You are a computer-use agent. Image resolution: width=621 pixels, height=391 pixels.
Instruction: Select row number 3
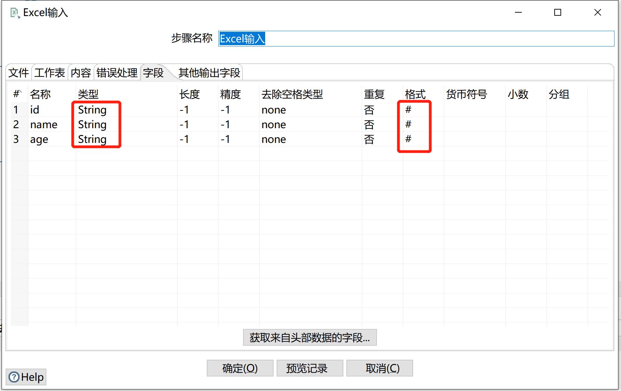(19, 139)
